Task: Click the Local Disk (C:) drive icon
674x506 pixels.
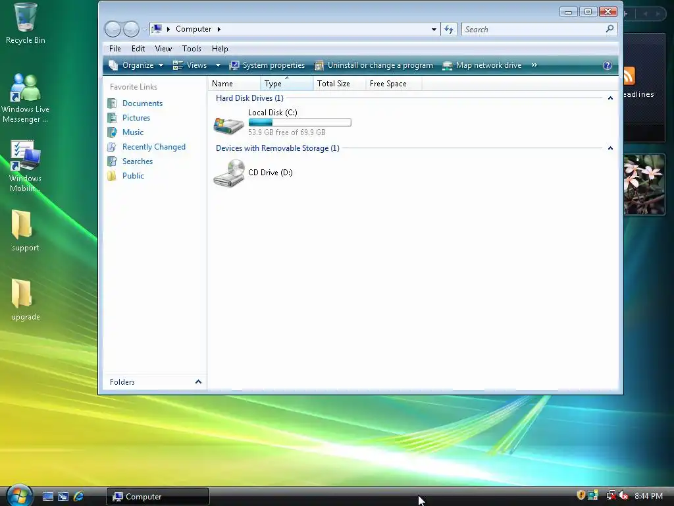Action: tap(228, 125)
